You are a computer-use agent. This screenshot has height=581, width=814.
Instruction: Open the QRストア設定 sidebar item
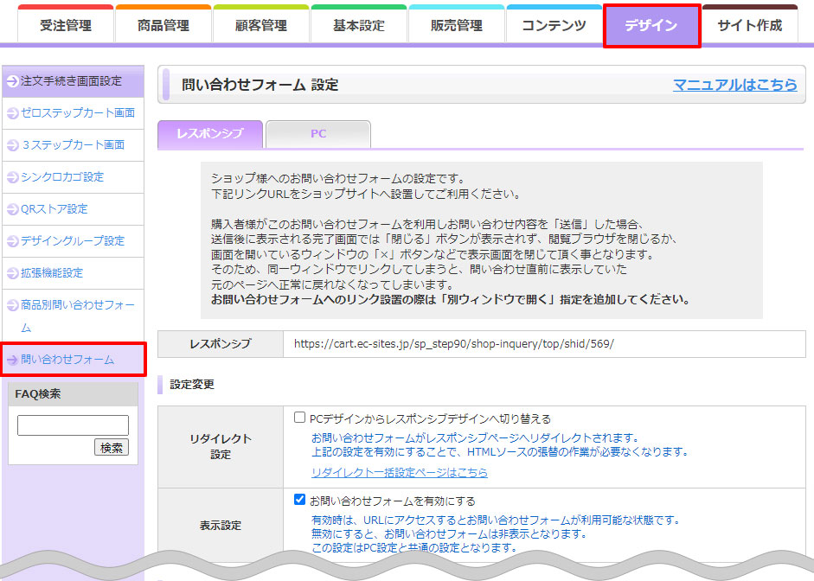point(59,209)
